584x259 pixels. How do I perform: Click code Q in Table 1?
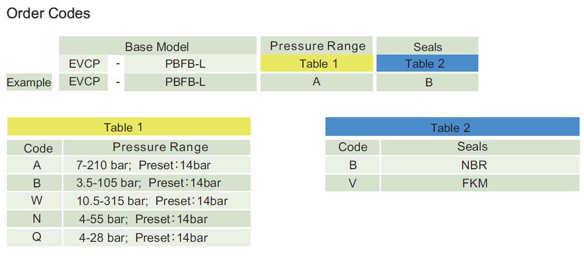coord(36,237)
